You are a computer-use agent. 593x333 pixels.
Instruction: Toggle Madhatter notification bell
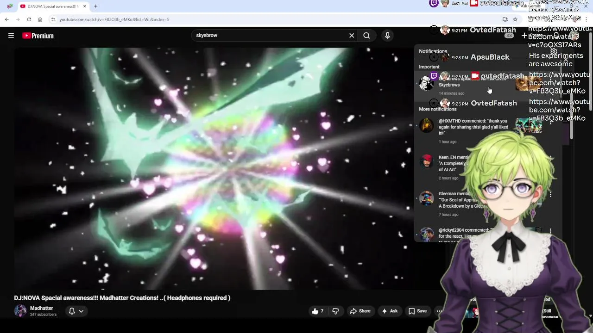(72, 311)
